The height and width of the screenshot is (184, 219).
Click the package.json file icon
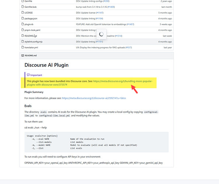[x=22, y=18]
